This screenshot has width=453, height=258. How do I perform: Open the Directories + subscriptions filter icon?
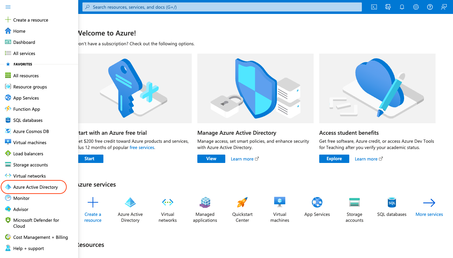(x=388, y=7)
